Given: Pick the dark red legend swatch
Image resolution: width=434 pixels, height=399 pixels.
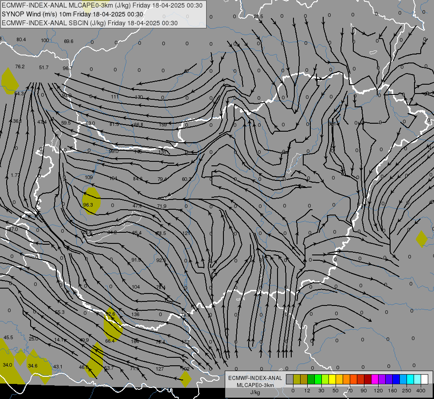Looking at the screenshot, I should [368, 379].
